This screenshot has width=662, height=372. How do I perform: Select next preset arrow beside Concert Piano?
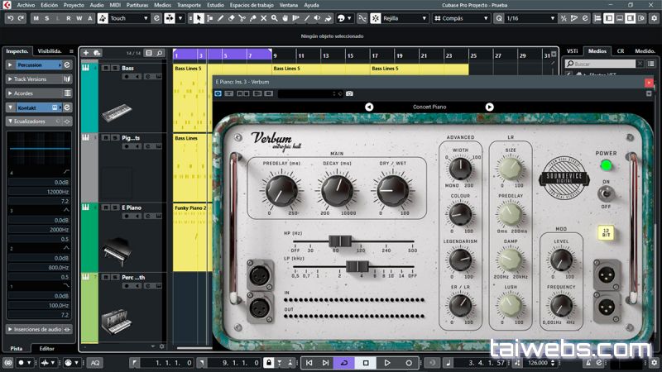tap(489, 107)
